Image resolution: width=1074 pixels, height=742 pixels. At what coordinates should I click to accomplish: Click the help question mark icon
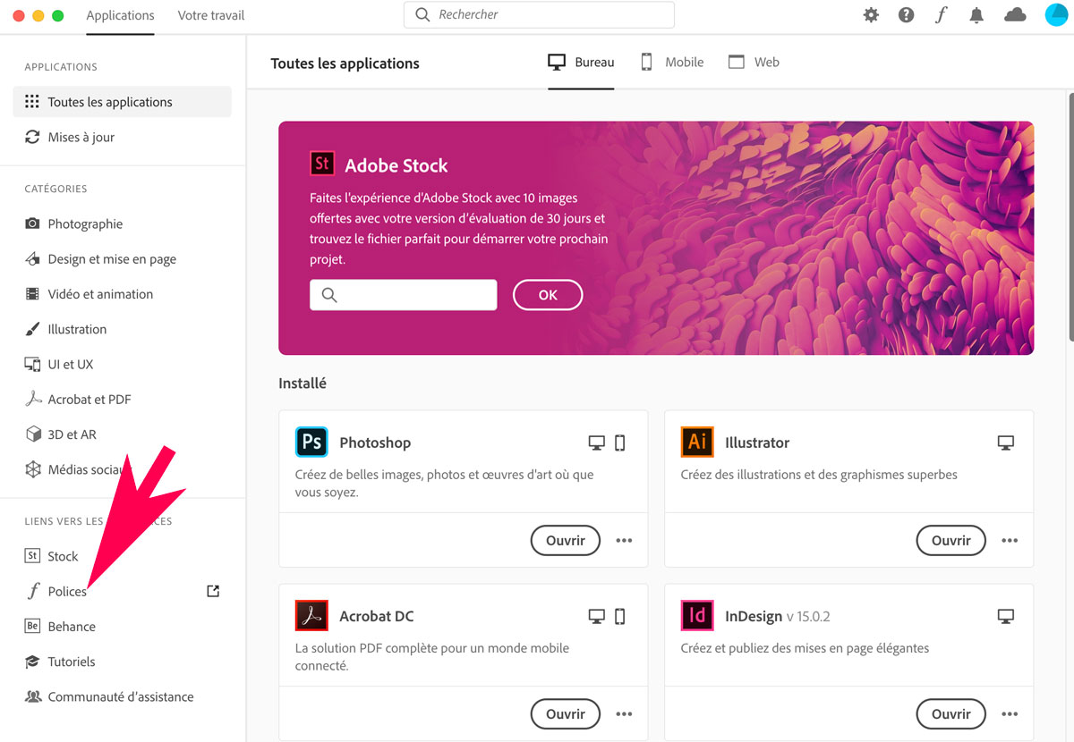[906, 15]
